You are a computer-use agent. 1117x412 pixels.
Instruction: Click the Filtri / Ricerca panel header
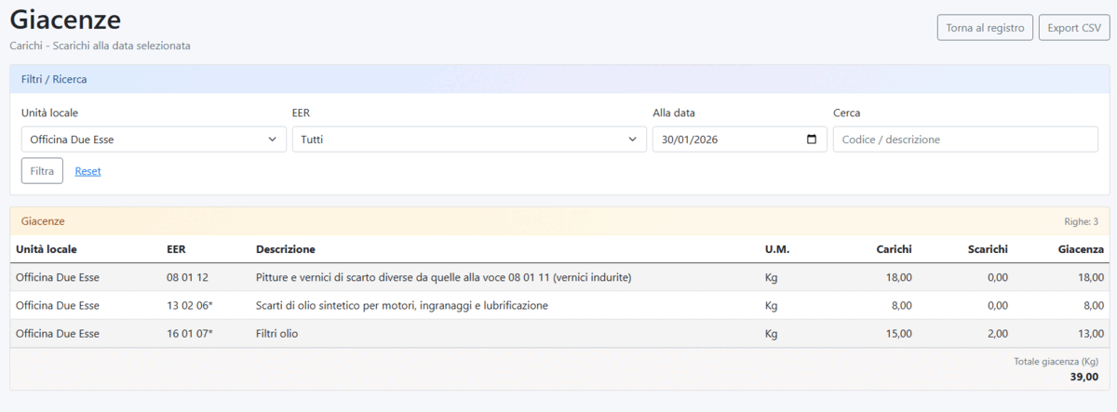pos(54,79)
